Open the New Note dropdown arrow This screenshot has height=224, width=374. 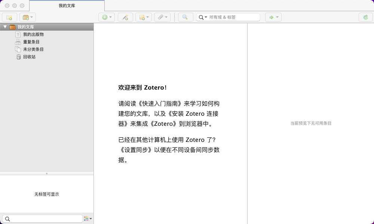point(147,17)
